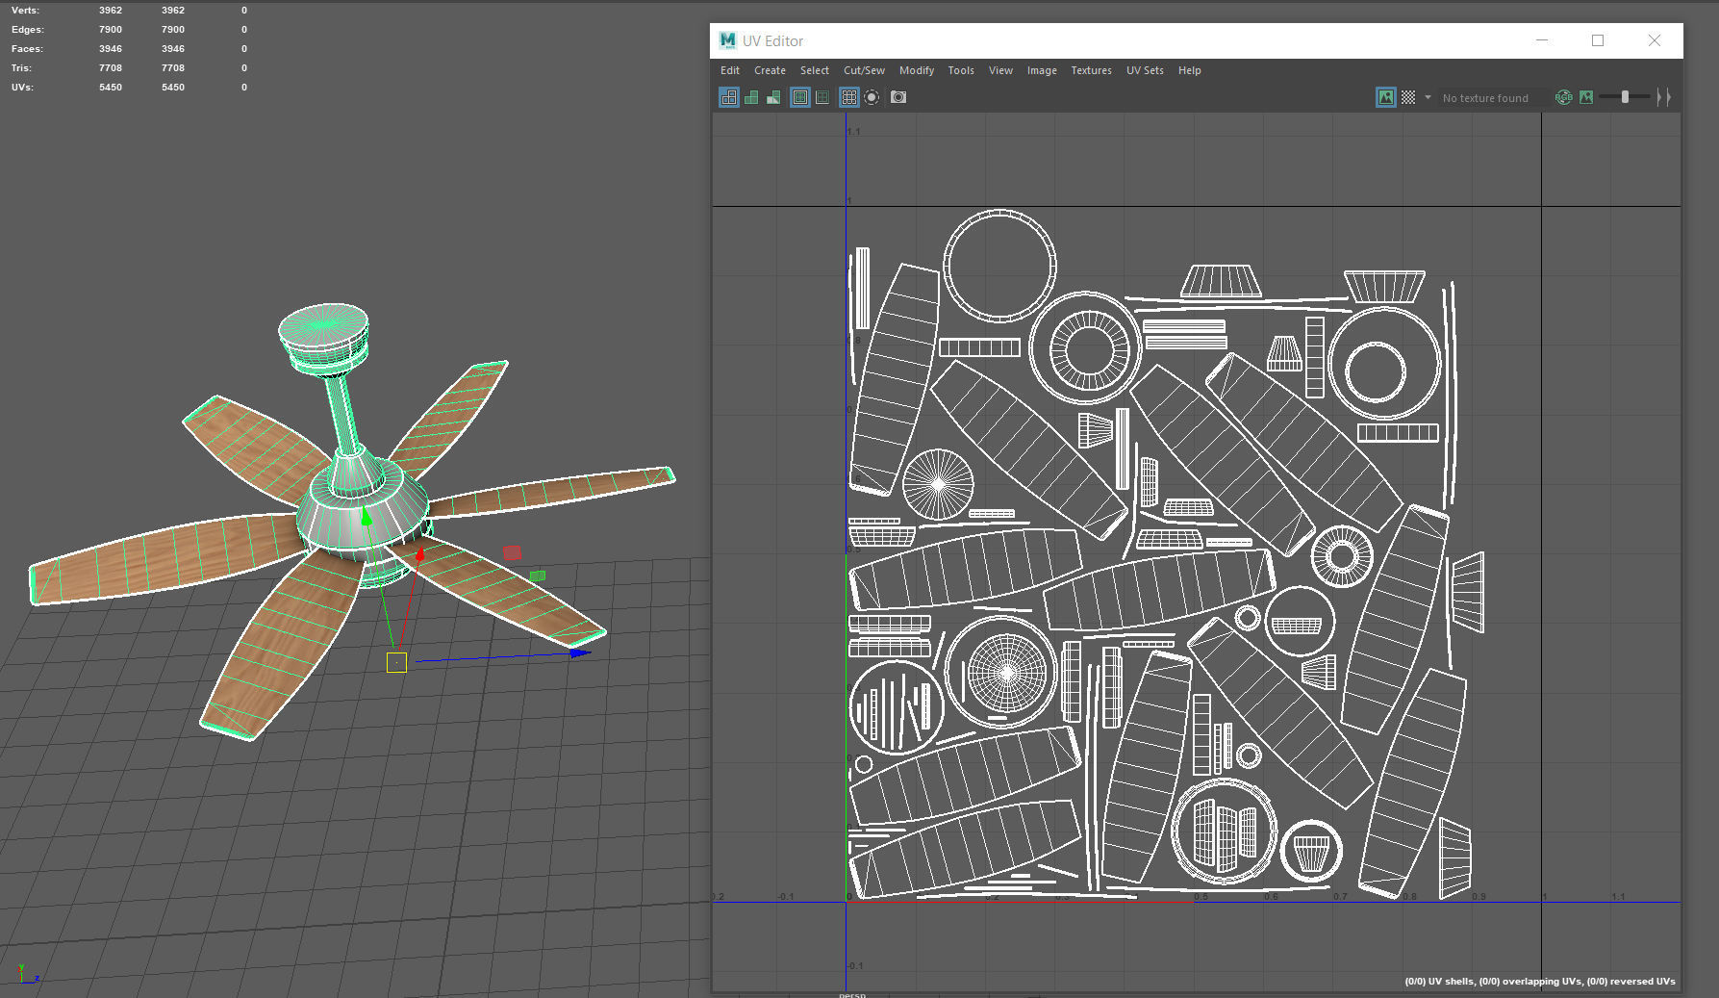Toggle internal shell borders icon
This screenshot has width=1719, height=998.
822,97
